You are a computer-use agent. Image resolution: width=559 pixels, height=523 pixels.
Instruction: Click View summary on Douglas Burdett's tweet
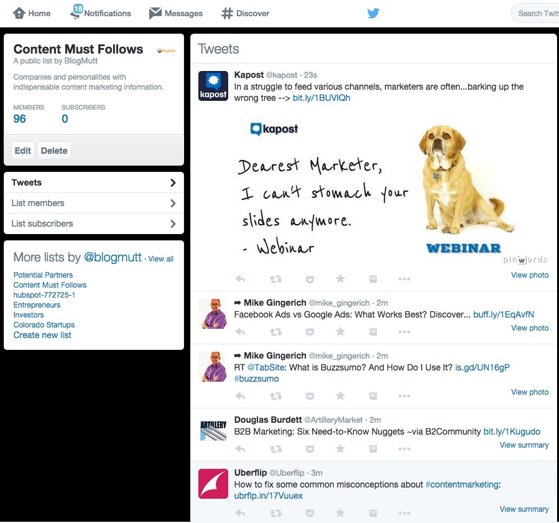click(x=524, y=445)
